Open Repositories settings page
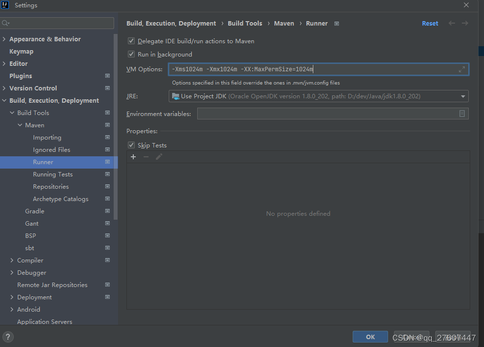The width and height of the screenshot is (484, 347). point(51,187)
